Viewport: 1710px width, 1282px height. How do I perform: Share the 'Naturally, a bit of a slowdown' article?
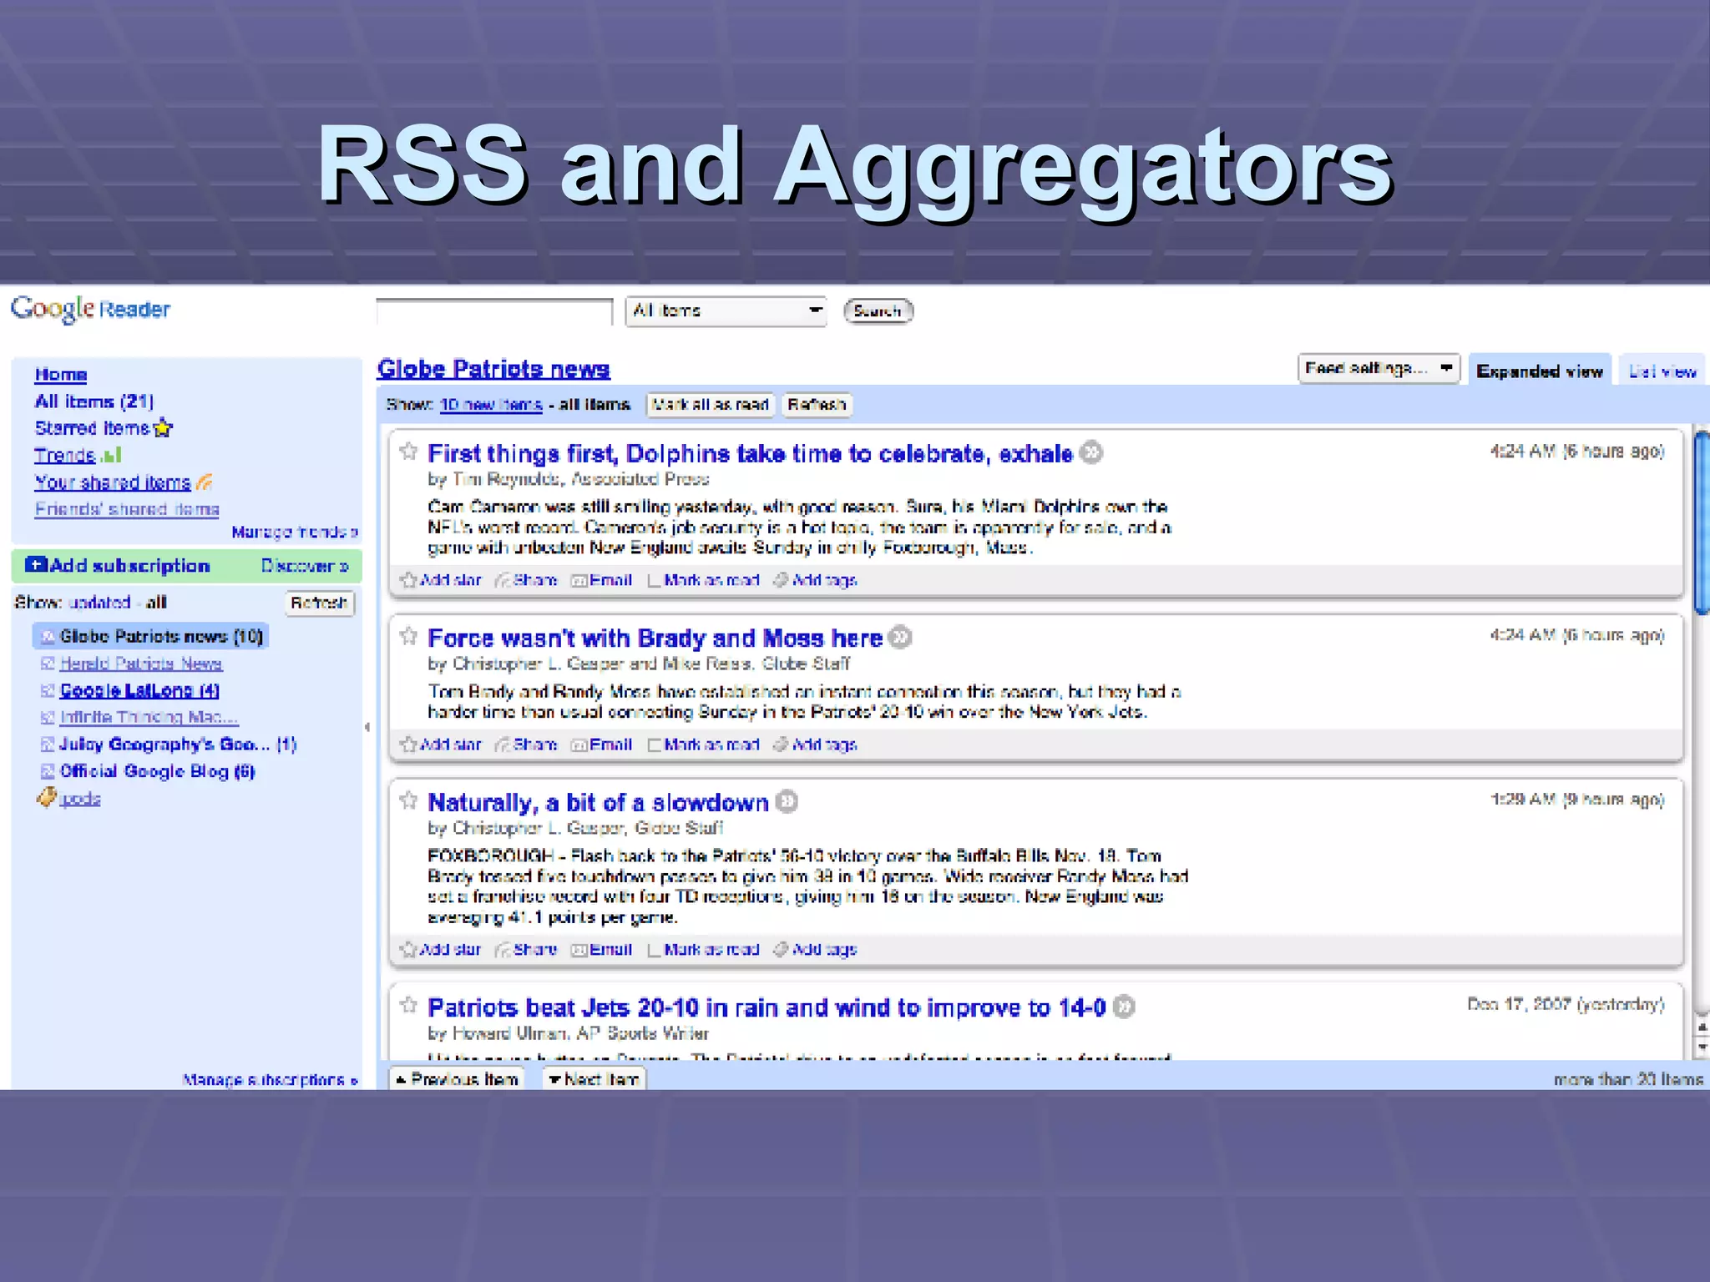pos(526,949)
